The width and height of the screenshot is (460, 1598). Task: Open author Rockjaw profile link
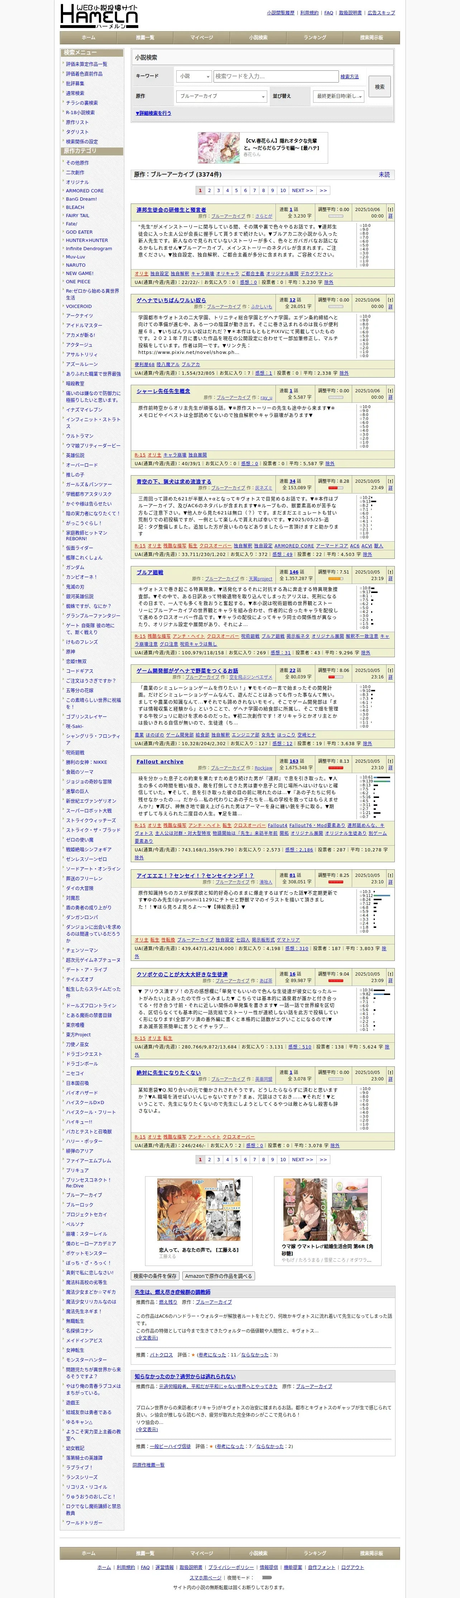coord(263,768)
